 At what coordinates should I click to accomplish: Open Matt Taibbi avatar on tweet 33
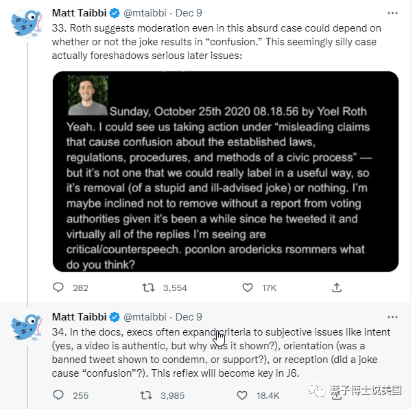click(27, 23)
